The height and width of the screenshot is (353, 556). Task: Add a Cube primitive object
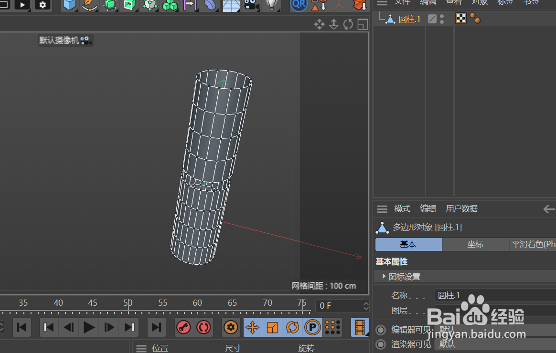70,5
